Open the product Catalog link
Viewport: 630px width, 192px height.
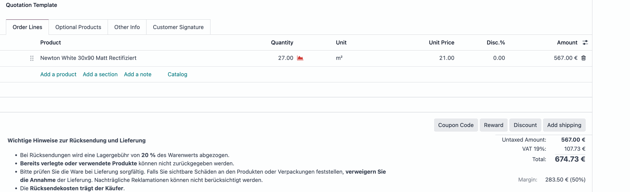point(178,75)
